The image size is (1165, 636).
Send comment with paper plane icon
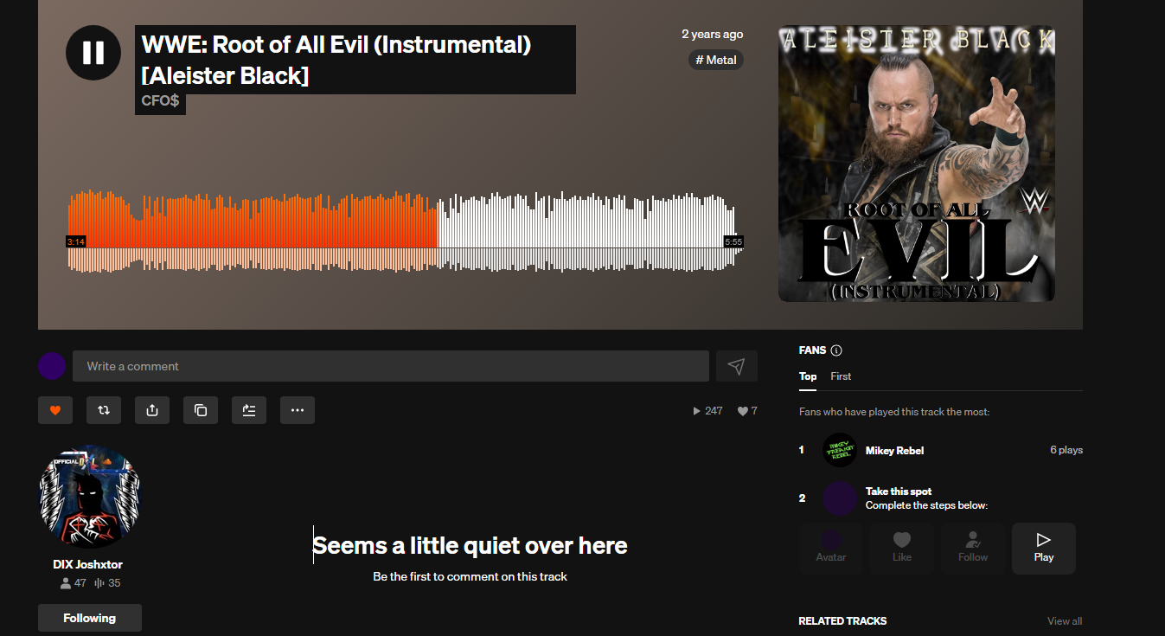pos(737,366)
